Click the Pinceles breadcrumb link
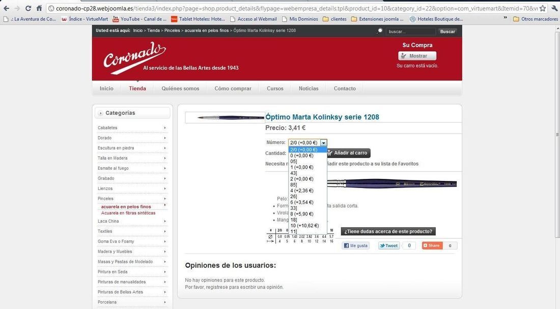 [172, 30]
